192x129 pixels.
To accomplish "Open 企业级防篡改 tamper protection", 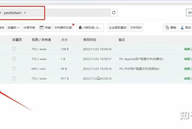I will (x=118, y=27).
